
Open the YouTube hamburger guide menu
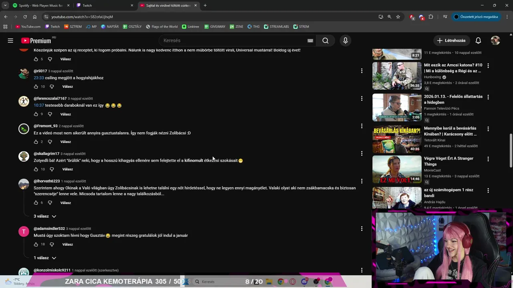click(10, 40)
